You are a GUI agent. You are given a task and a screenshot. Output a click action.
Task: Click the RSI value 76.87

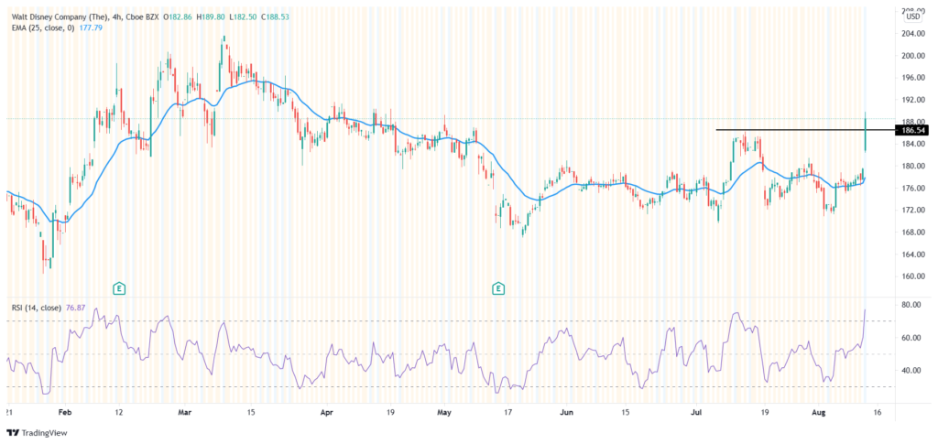(x=78, y=310)
